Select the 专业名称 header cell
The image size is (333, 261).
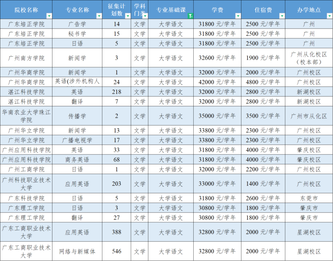click(x=77, y=10)
